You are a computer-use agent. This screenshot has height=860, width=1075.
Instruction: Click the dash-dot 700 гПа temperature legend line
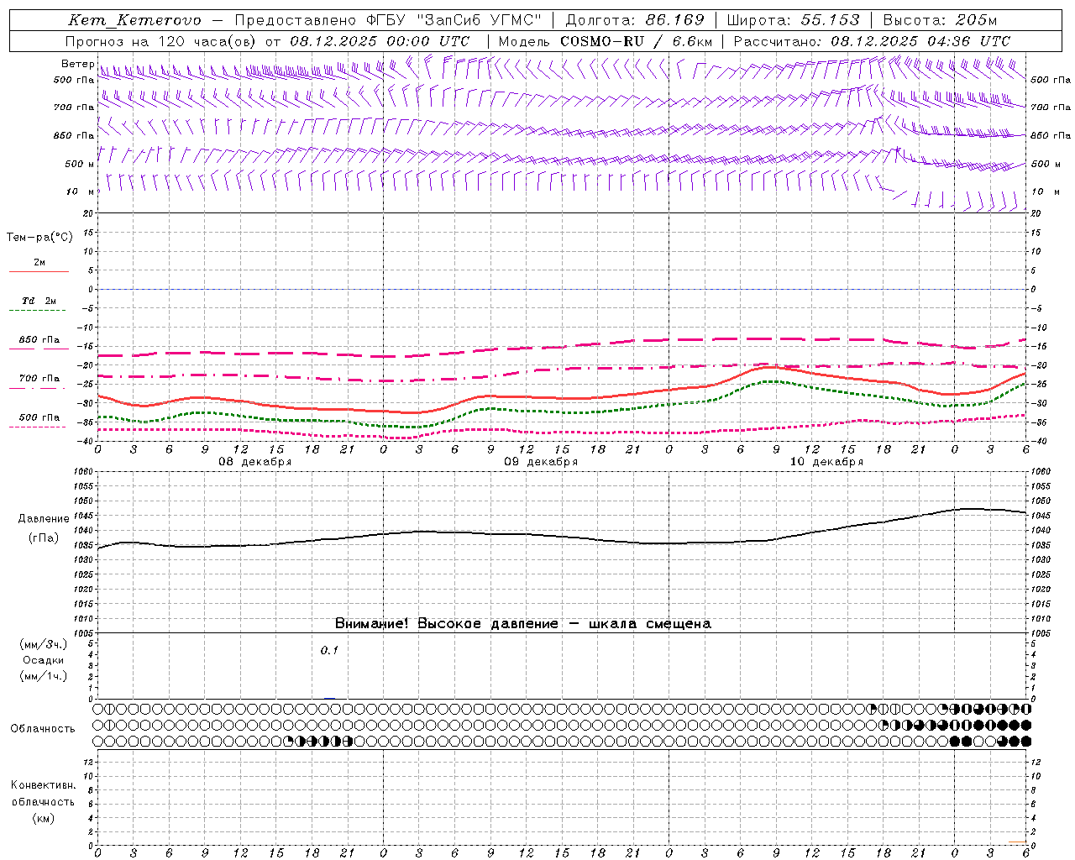point(37,388)
